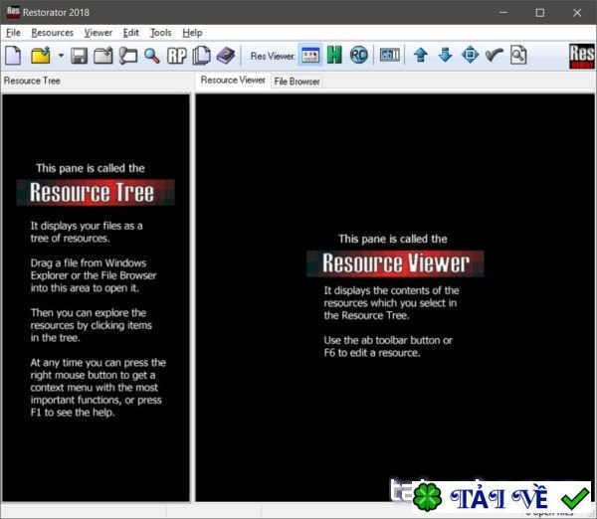
Task: Open the Resources menu
Action: tap(52, 33)
